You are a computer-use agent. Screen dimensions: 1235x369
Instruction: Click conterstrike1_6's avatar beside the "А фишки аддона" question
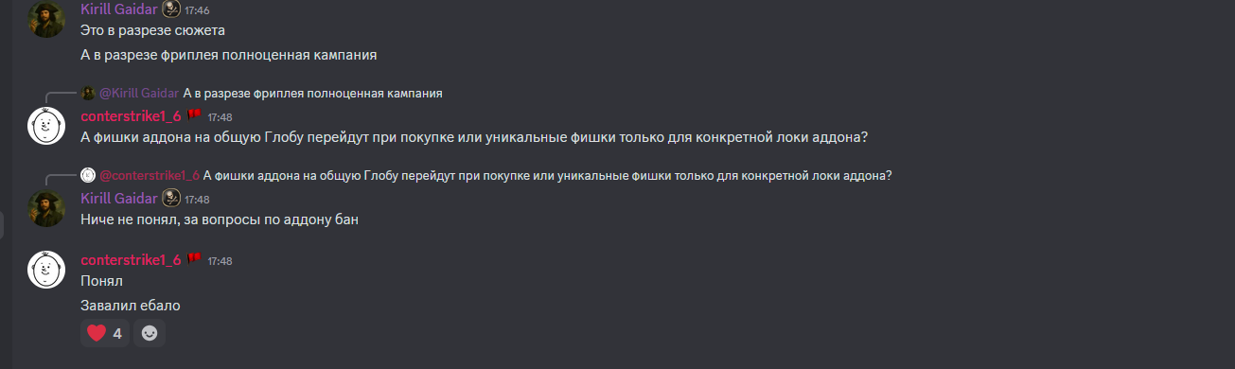(45, 126)
